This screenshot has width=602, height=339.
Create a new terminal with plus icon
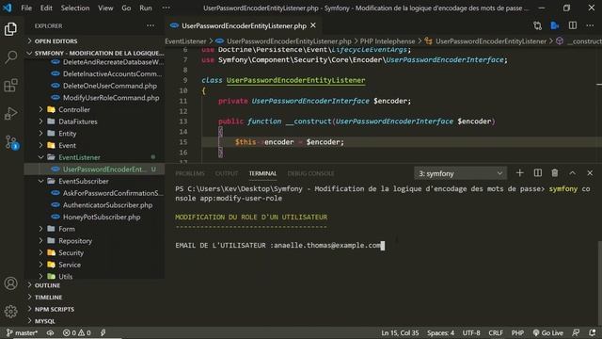(519, 173)
